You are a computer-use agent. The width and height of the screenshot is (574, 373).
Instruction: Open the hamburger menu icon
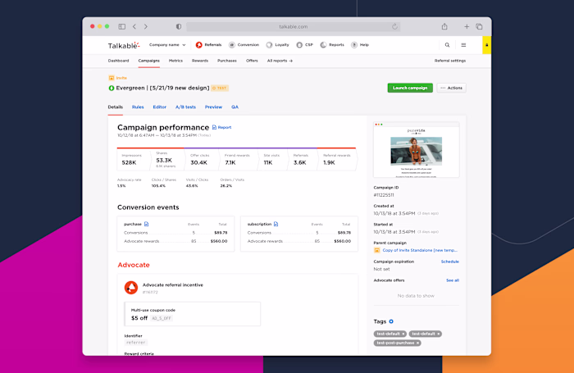463,45
